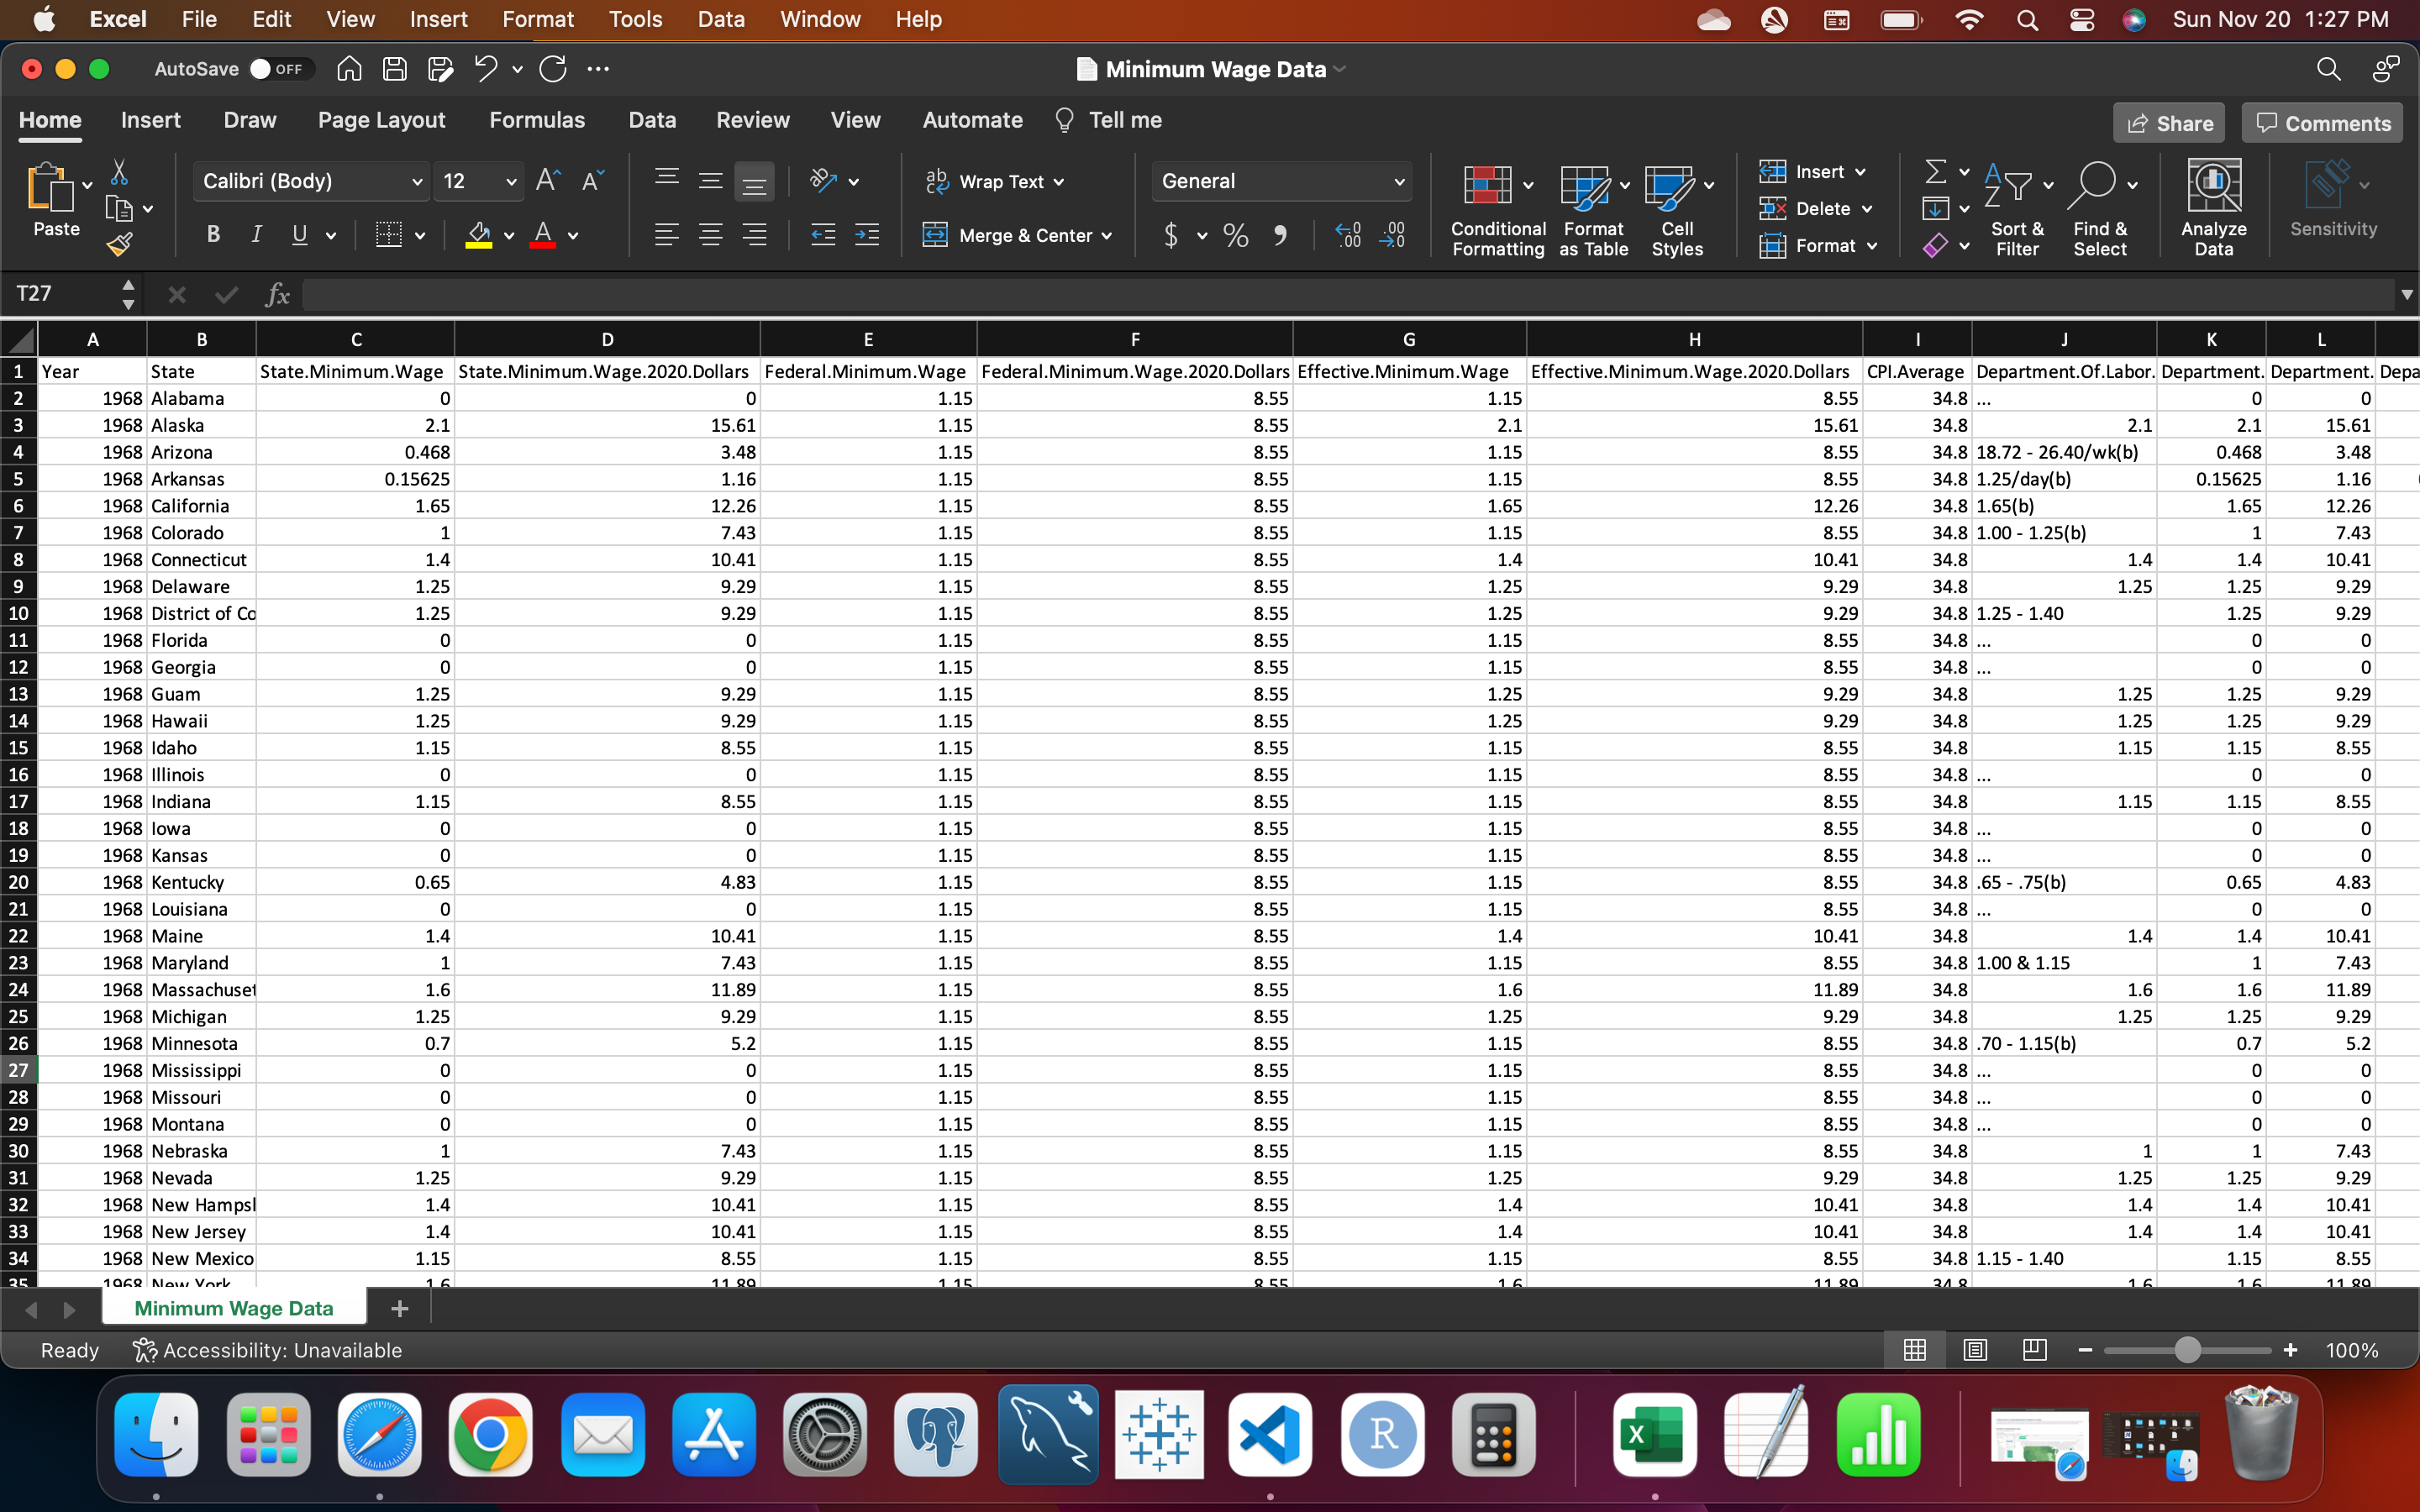Apply currency number format

click(1170, 235)
